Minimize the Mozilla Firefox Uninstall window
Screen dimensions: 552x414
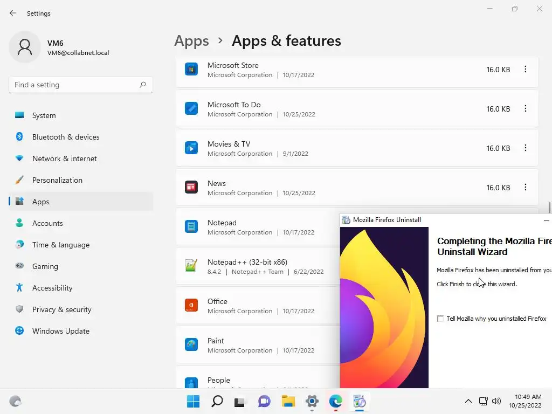click(547, 220)
